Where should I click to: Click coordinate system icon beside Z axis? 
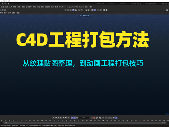pos(5,10)
